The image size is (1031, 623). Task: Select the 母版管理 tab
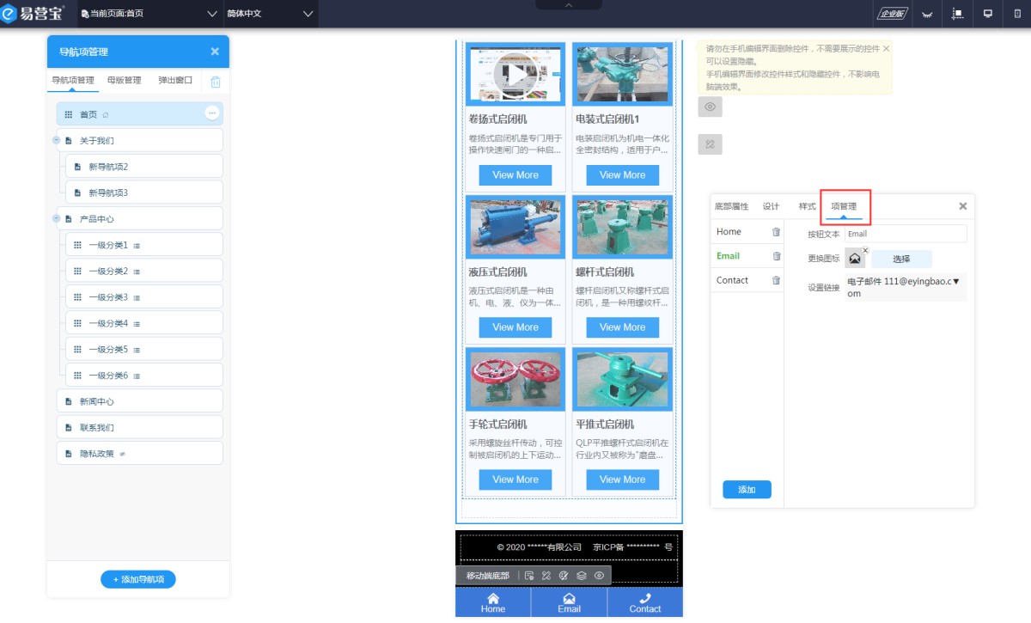(x=124, y=81)
